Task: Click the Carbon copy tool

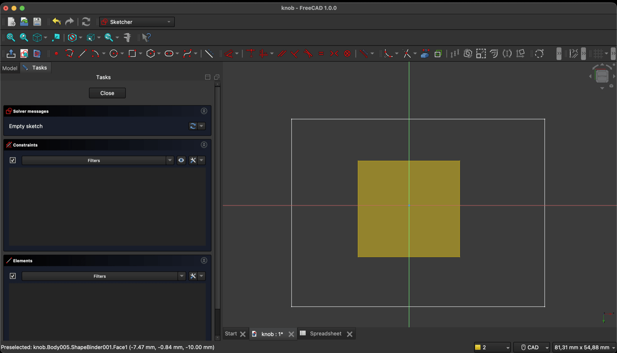Action: (438, 54)
